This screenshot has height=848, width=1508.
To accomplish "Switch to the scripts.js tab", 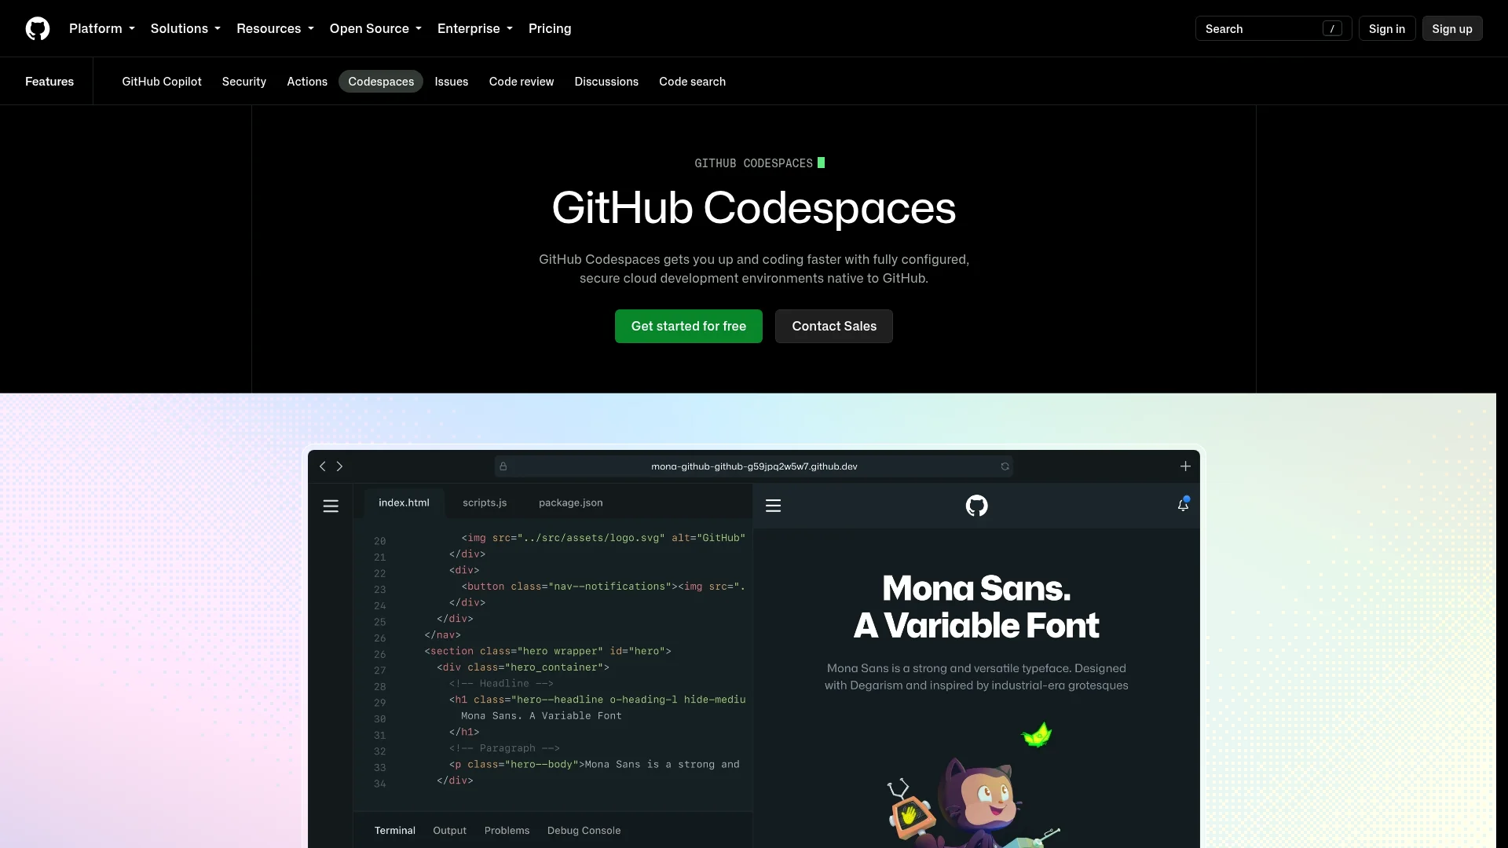I will click(485, 503).
